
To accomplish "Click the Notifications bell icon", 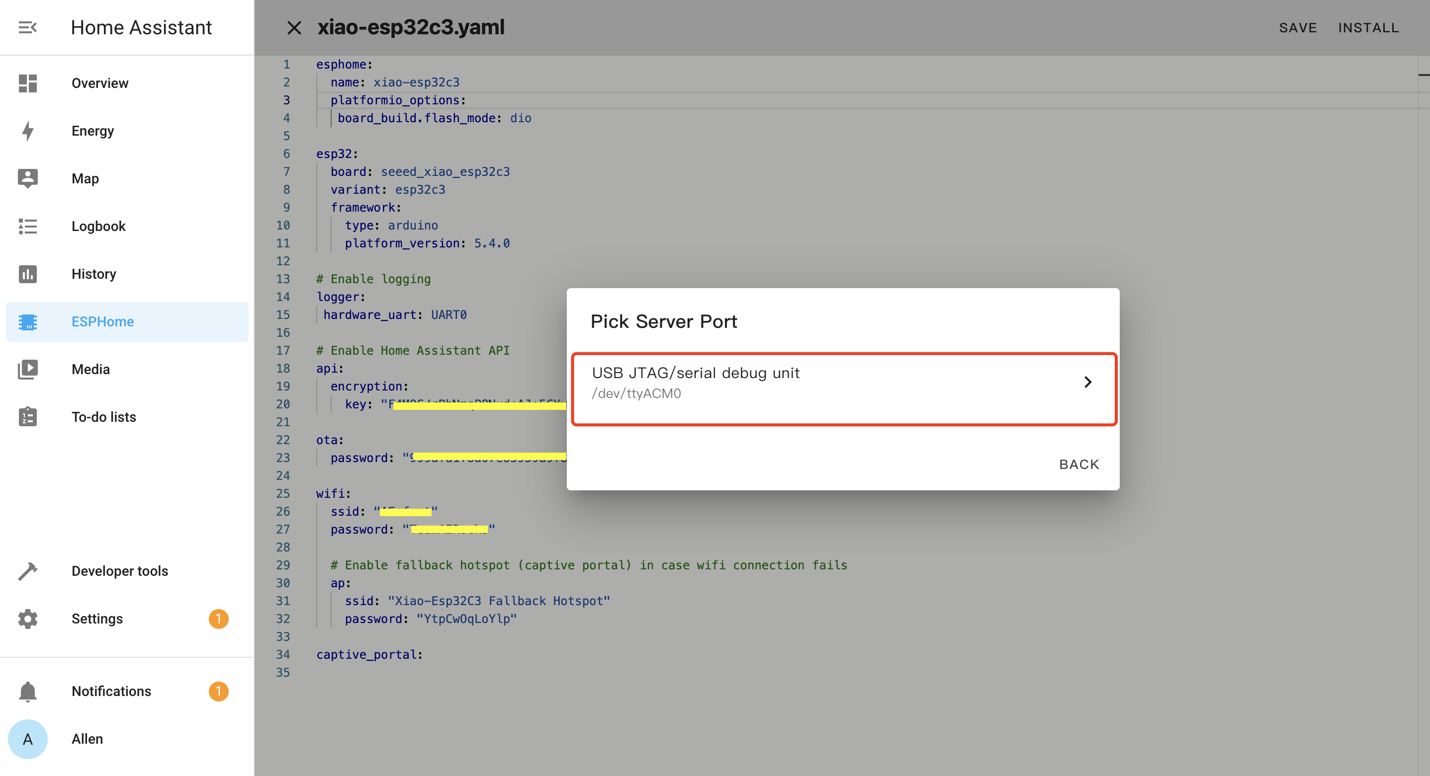I will [27, 692].
